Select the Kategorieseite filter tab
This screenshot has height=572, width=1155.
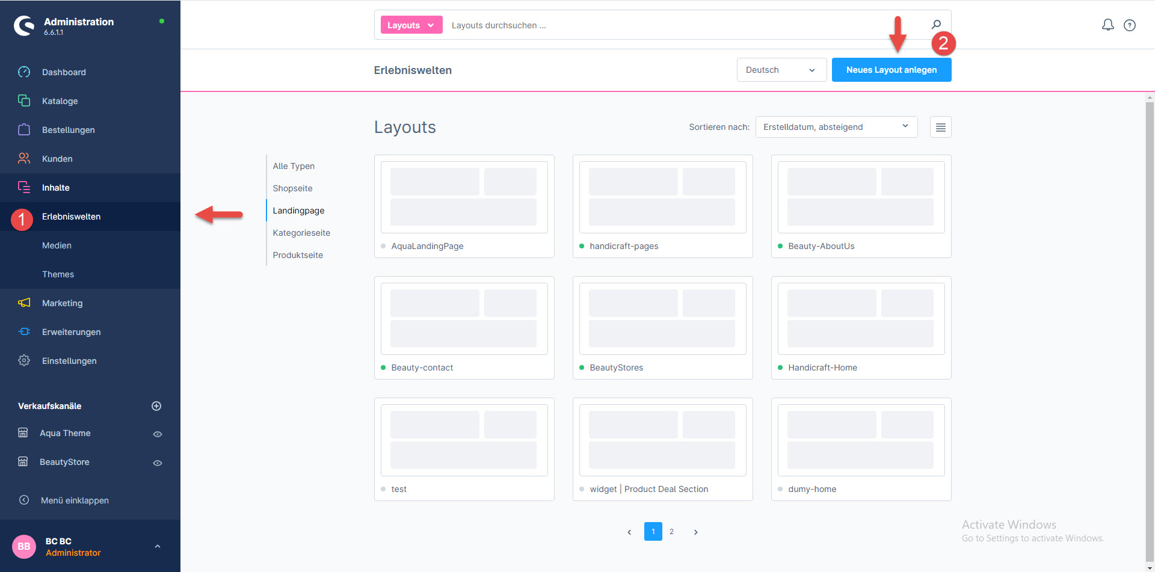[x=301, y=233]
